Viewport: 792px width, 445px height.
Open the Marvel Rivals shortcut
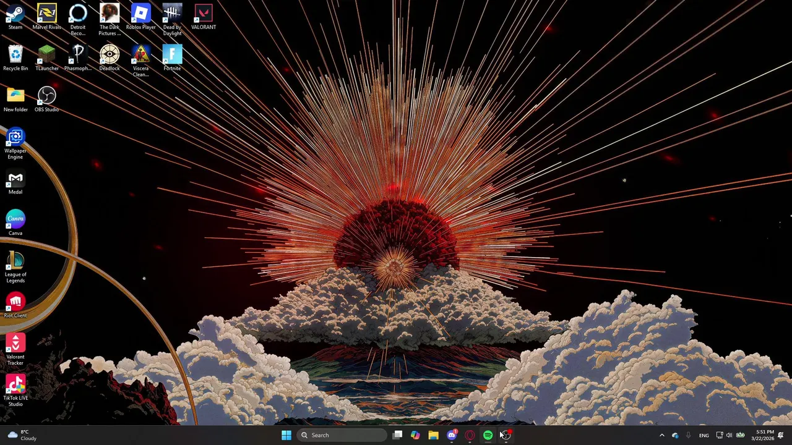click(46, 17)
